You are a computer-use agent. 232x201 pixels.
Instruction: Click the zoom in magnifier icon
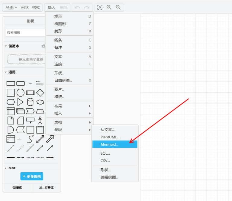click(x=109, y=7)
